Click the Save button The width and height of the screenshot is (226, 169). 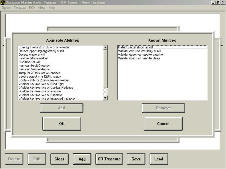click(136, 159)
